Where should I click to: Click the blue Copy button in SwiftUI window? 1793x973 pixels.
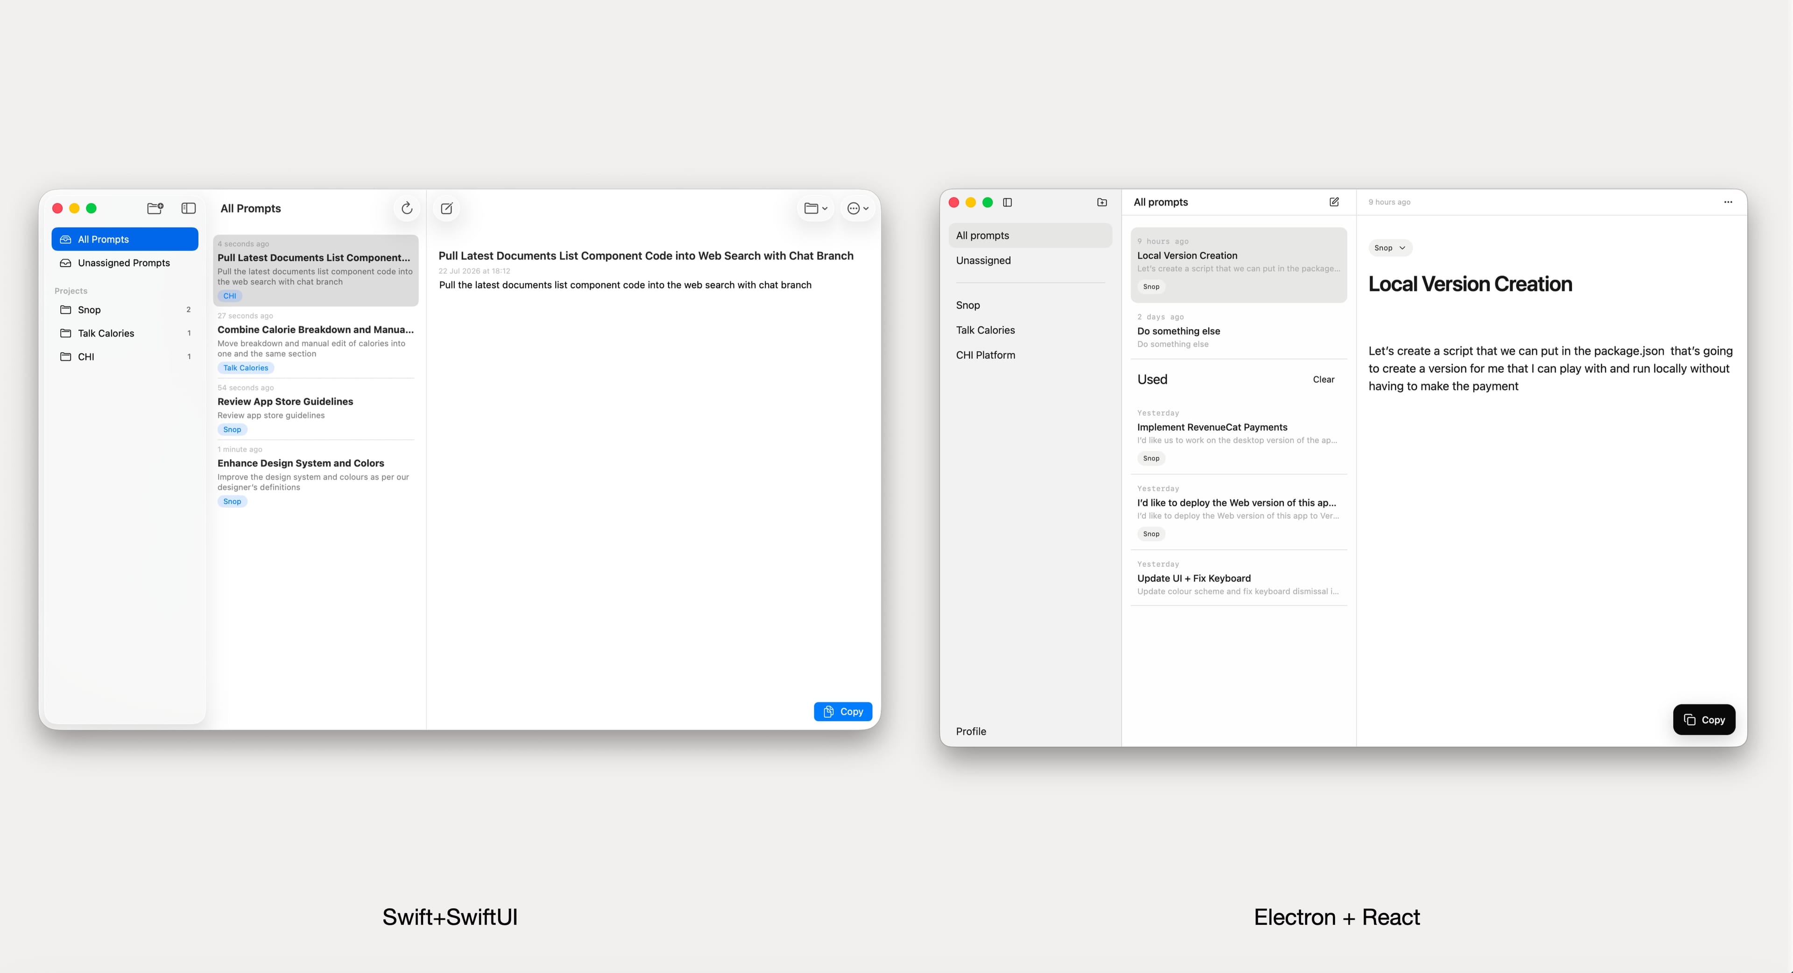click(x=843, y=712)
